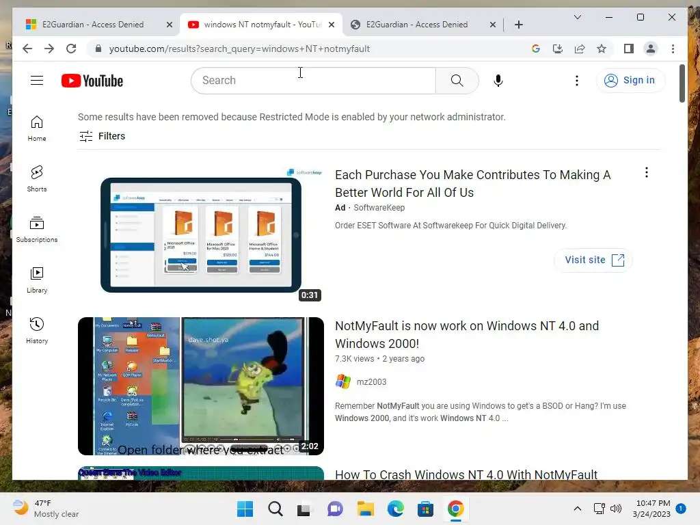Switch to first E2Guardian Access Denied tab
This screenshot has height=525, width=700.
click(x=93, y=25)
